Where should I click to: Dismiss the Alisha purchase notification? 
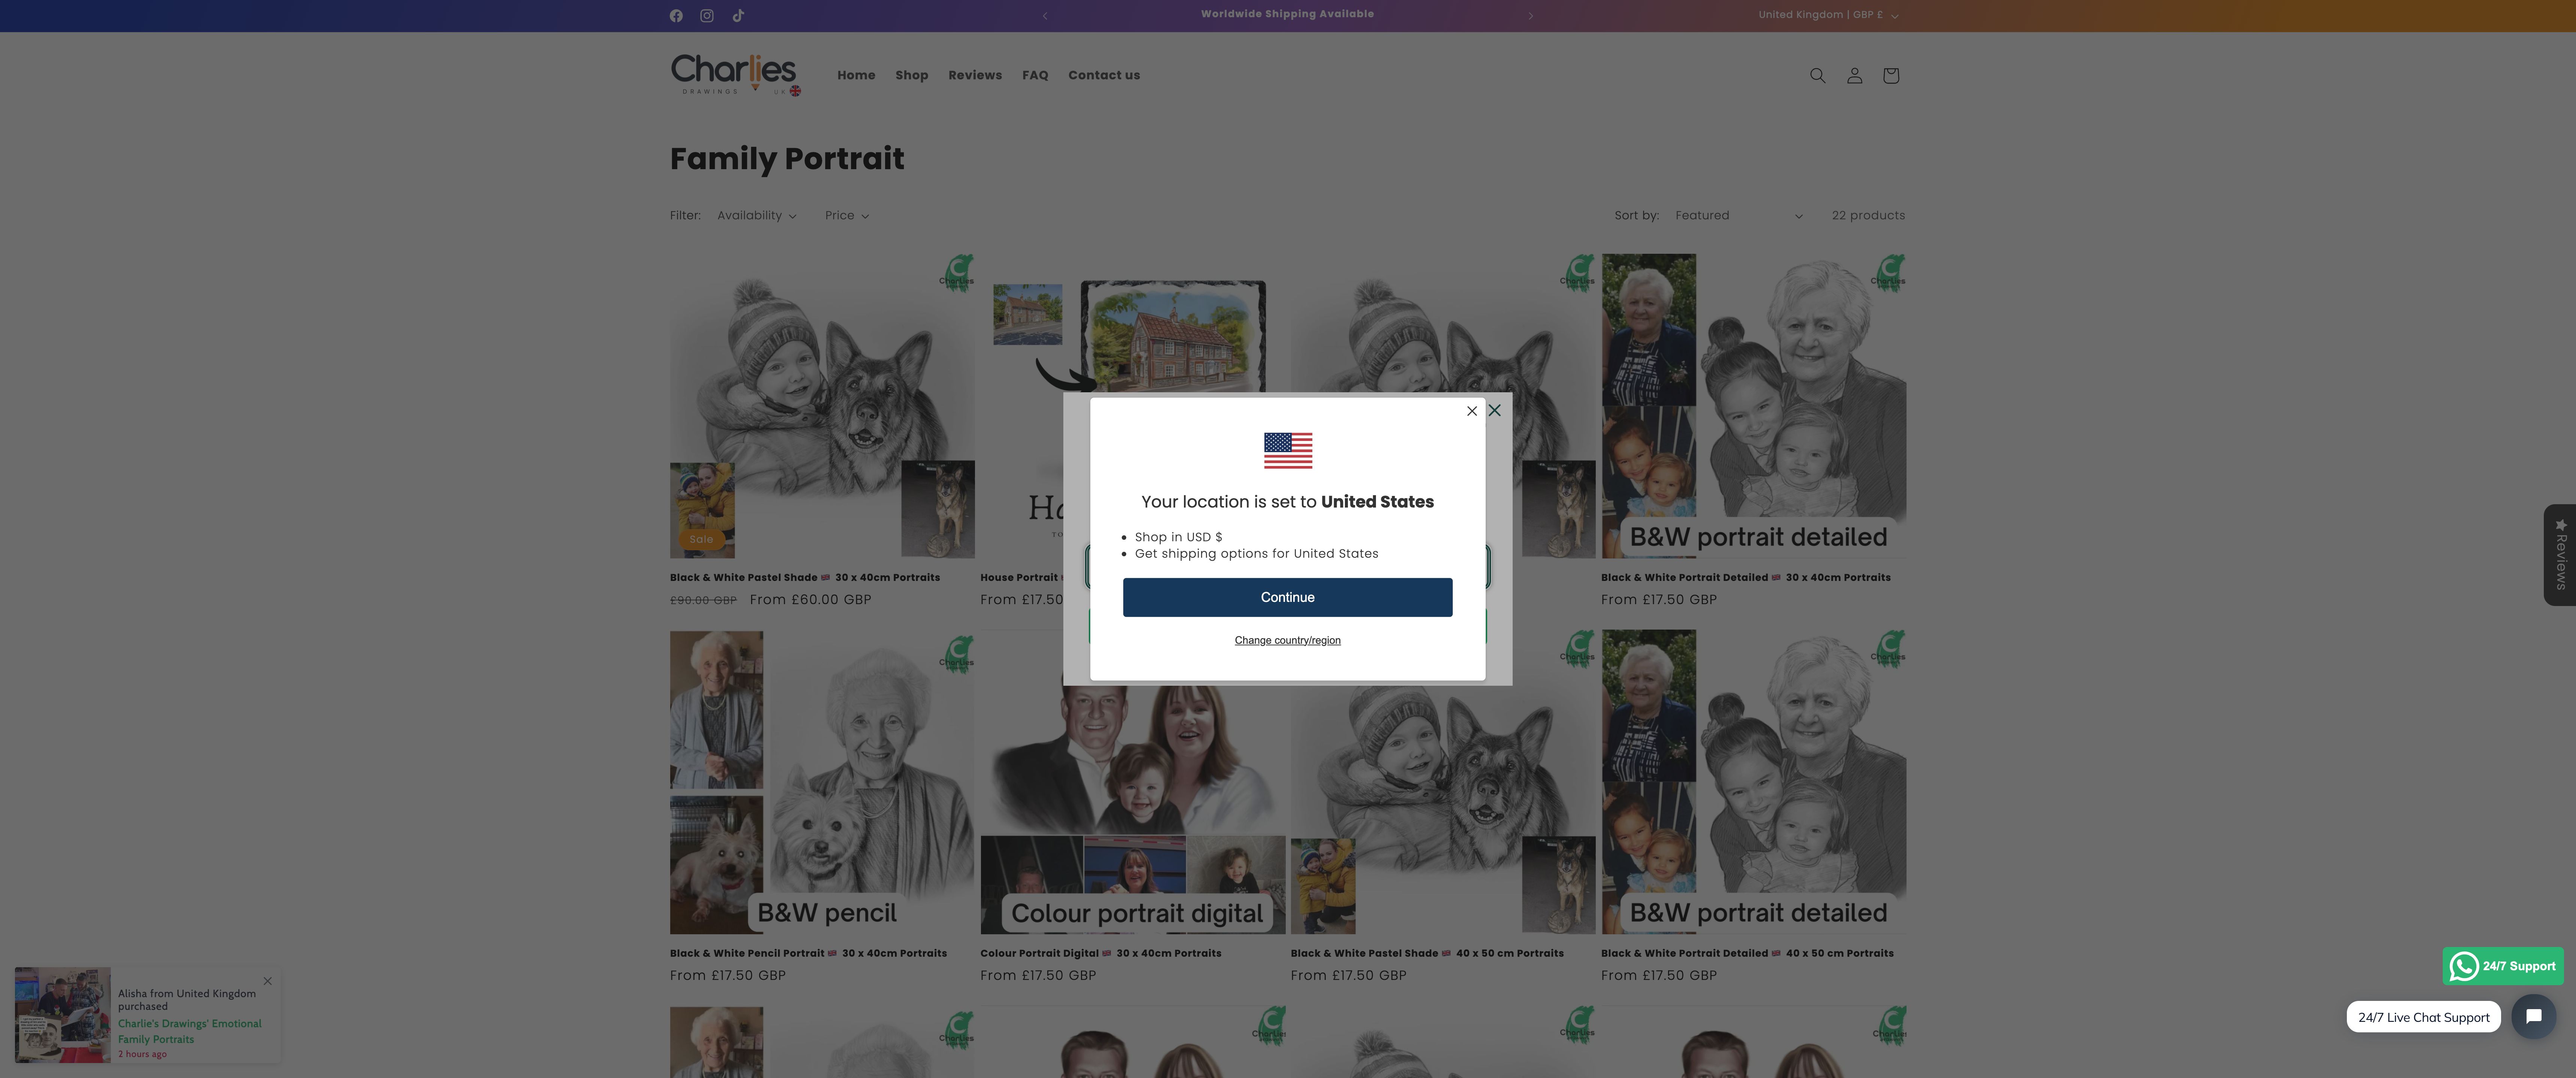click(268, 981)
